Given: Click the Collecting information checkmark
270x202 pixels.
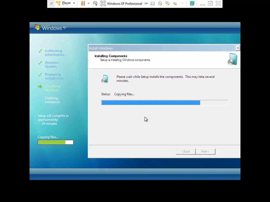Looking at the screenshot, I should pyautogui.click(x=40, y=51).
